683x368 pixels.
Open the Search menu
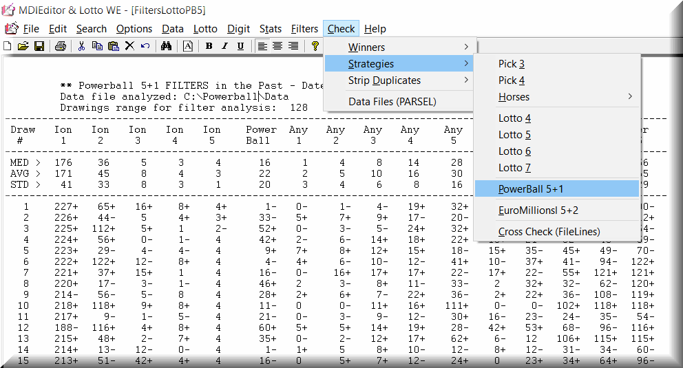point(92,29)
